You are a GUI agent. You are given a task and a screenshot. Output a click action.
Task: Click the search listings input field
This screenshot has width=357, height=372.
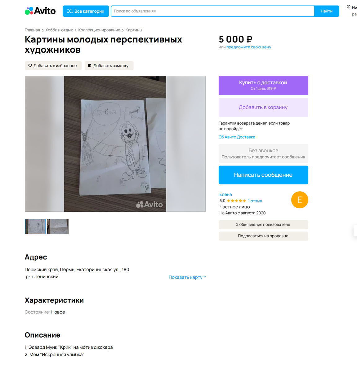pos(212,11)
